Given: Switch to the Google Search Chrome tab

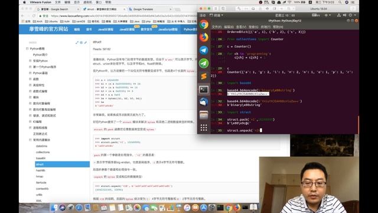Looking at the screenshot, I should click(x=58, y=9).
